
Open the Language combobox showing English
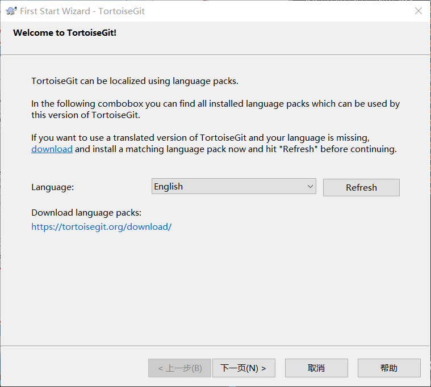(x=233, y=186)
